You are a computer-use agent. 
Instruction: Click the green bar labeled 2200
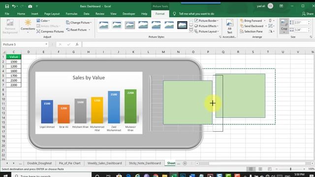130,106
